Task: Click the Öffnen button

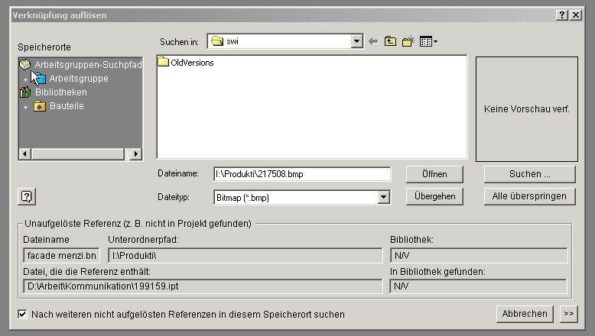Action: [x=434, y=174]
